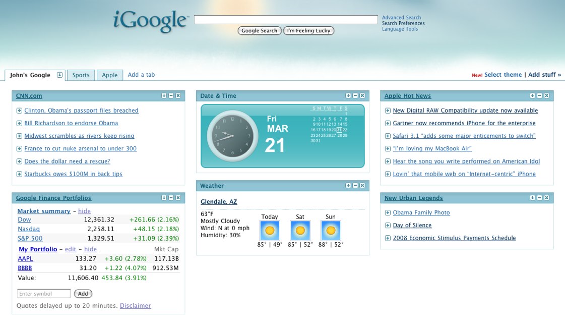Open the S&P 500 index link
The height and width of the screenshot is (328, 565).
point(30,239)
